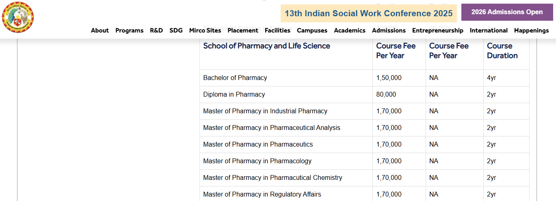Open the 13th Indian Social Work Conference banner
Viewport: 556px width, 201px height.
click(x=368, y=13)
